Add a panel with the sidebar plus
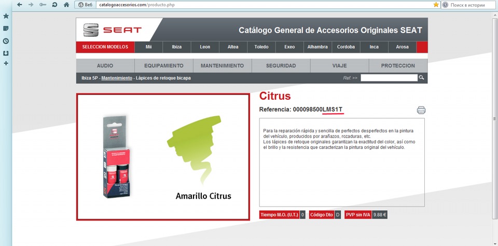Viewport: 498px width, 246px height. pos(6,63)
